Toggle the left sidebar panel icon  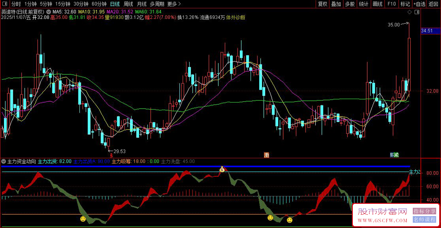click(x=6, y=4)
